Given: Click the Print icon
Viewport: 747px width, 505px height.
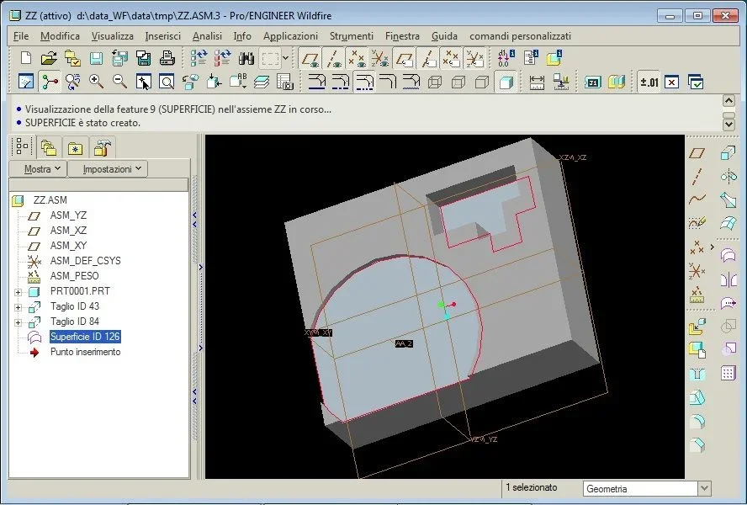Looking at the screenshot, I should [x=167, y=59].
